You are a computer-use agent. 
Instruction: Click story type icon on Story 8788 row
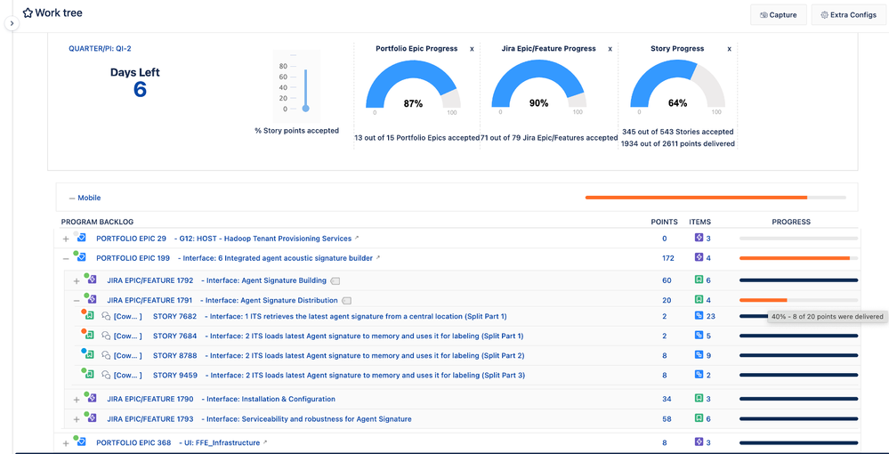tap(89, 356)
